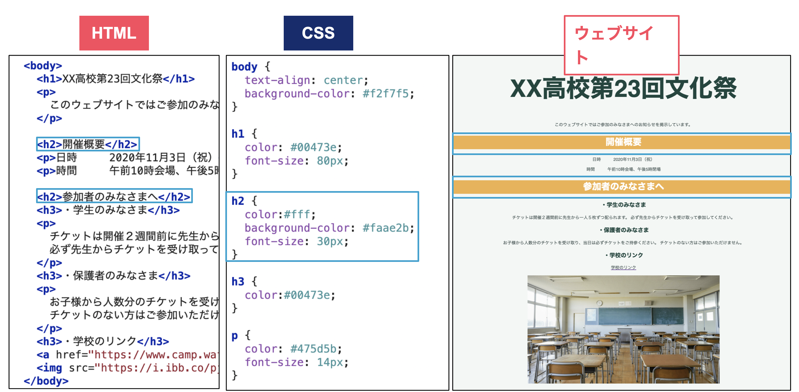Image resolution: width=799 pixels, height=392 pixels.
Task: Click the highlighted h2 CSS rule block
Action: click(322, 227)
